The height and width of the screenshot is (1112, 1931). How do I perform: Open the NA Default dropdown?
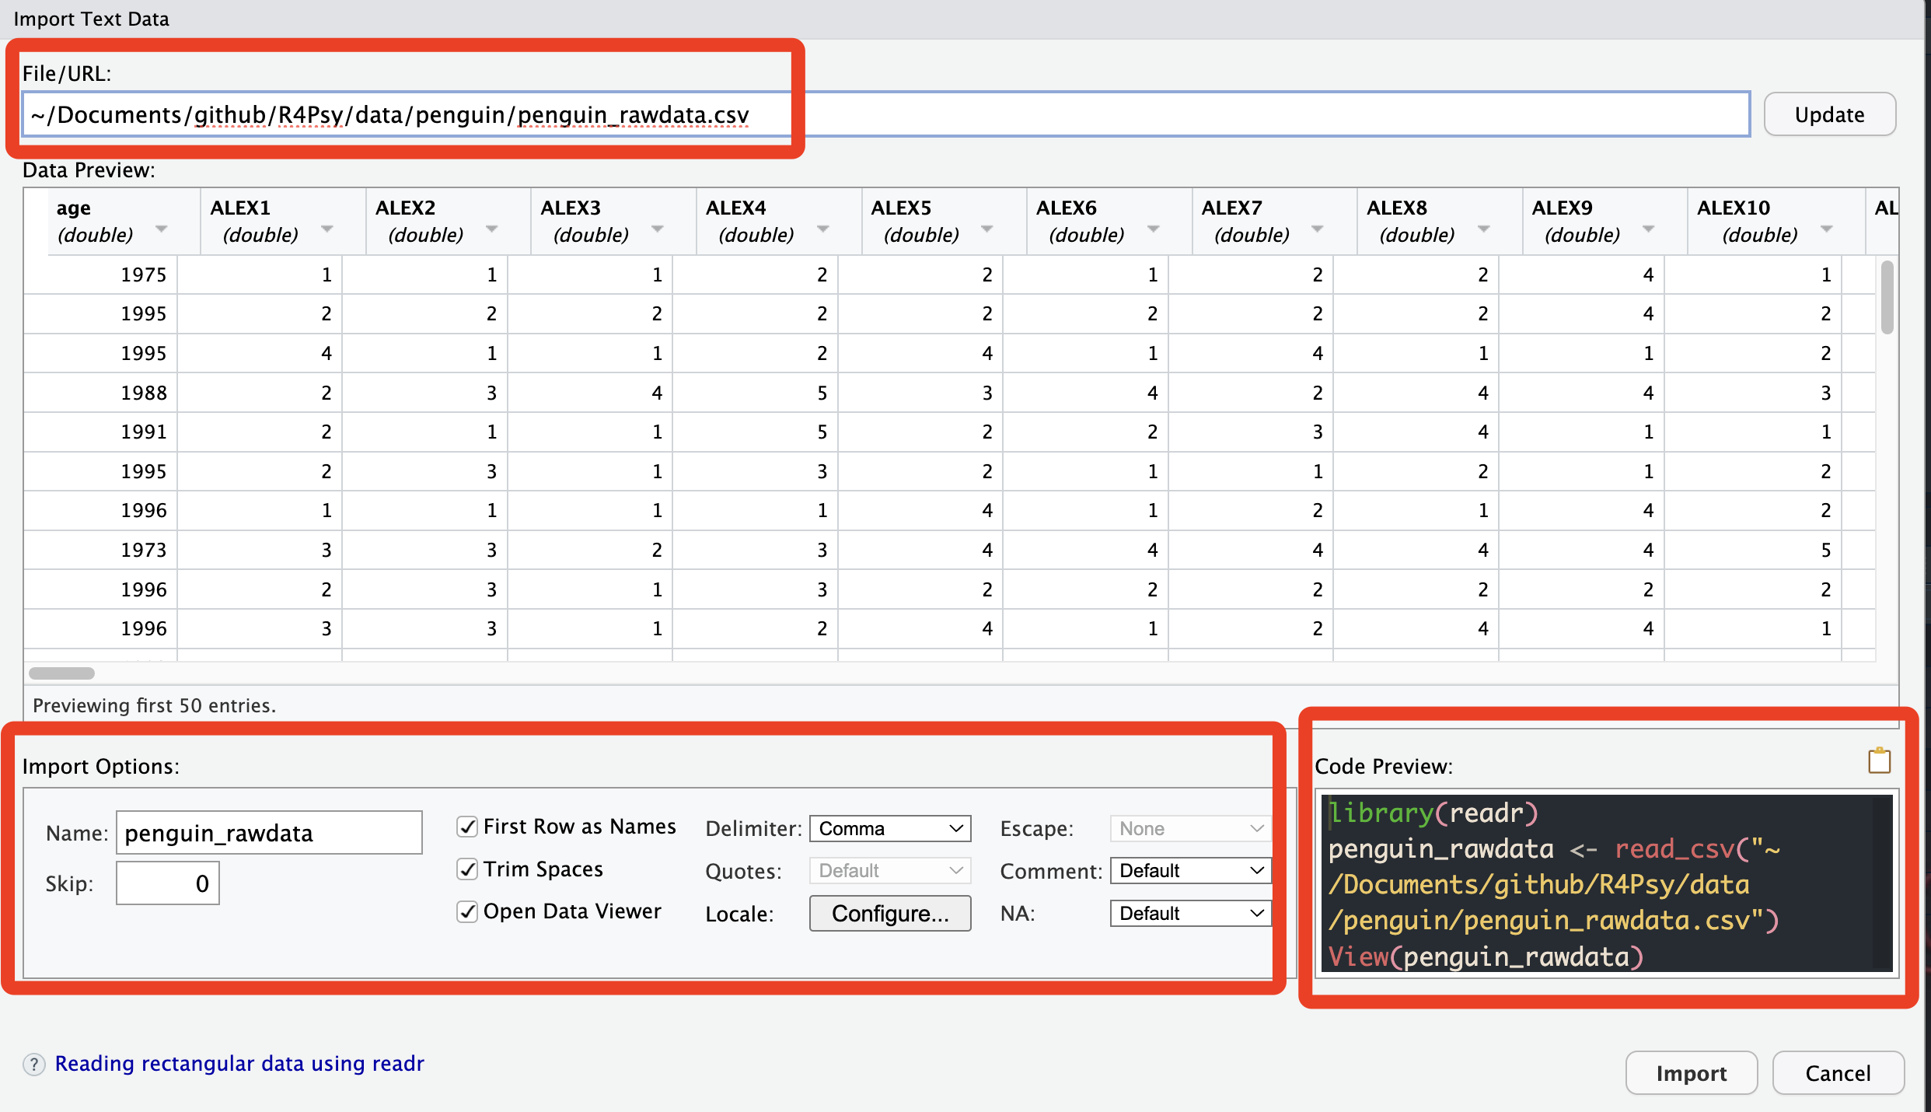pyautogui.click(x=1190, y=914)
